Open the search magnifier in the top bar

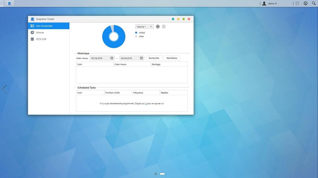coord(314,3)
